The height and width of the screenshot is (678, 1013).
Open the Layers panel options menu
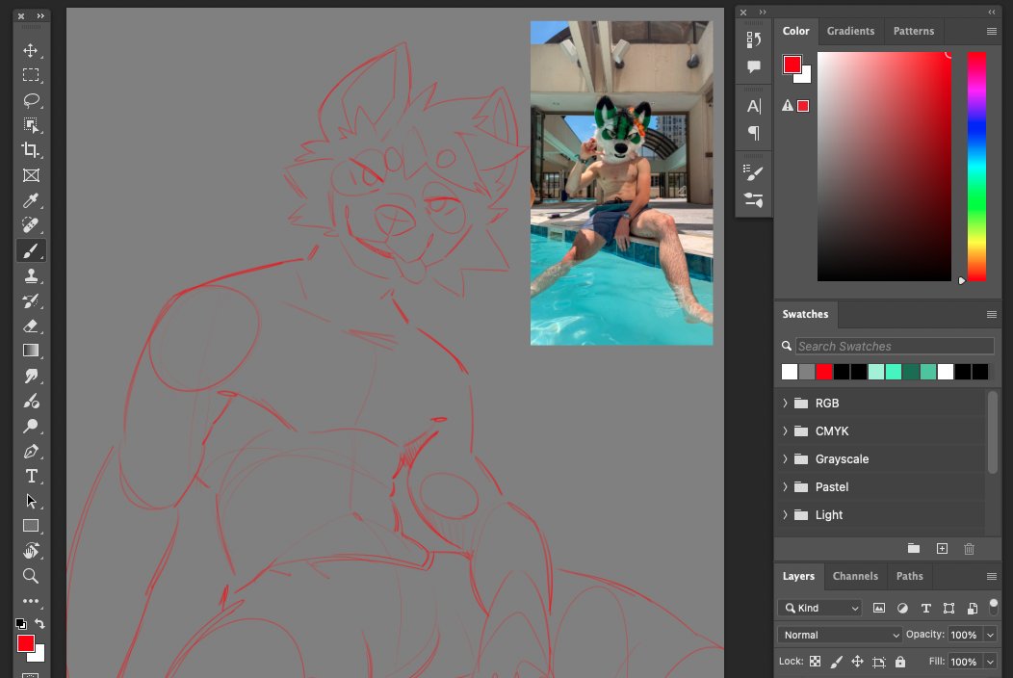[x=992, y=576]
